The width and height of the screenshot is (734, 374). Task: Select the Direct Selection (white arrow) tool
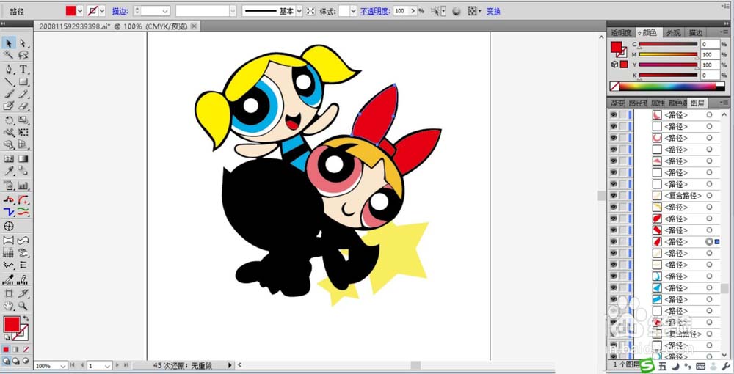point(23,43)
